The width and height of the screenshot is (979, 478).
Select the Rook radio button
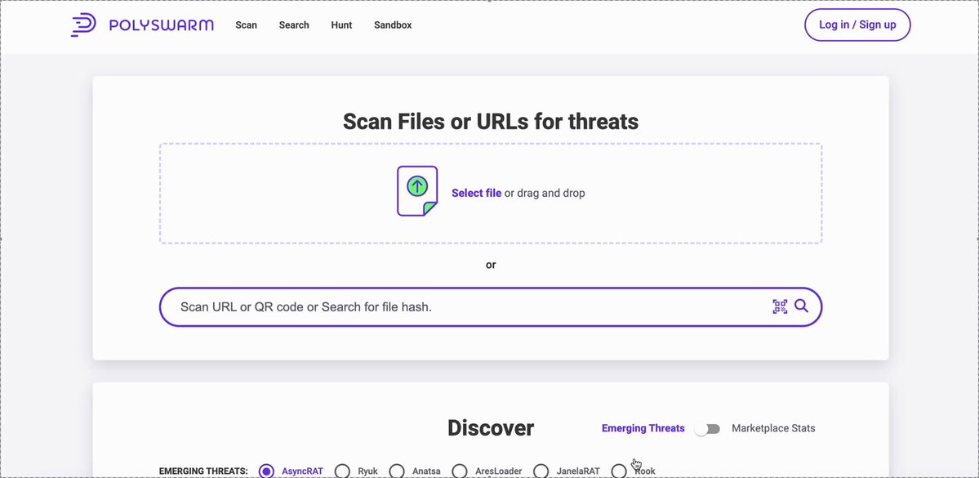coord(619,471)
